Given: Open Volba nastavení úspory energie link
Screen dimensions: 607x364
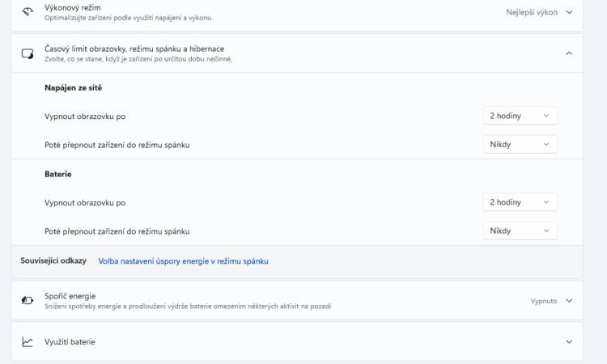Looking at the screenshot, I should click(x=183, y=261).
